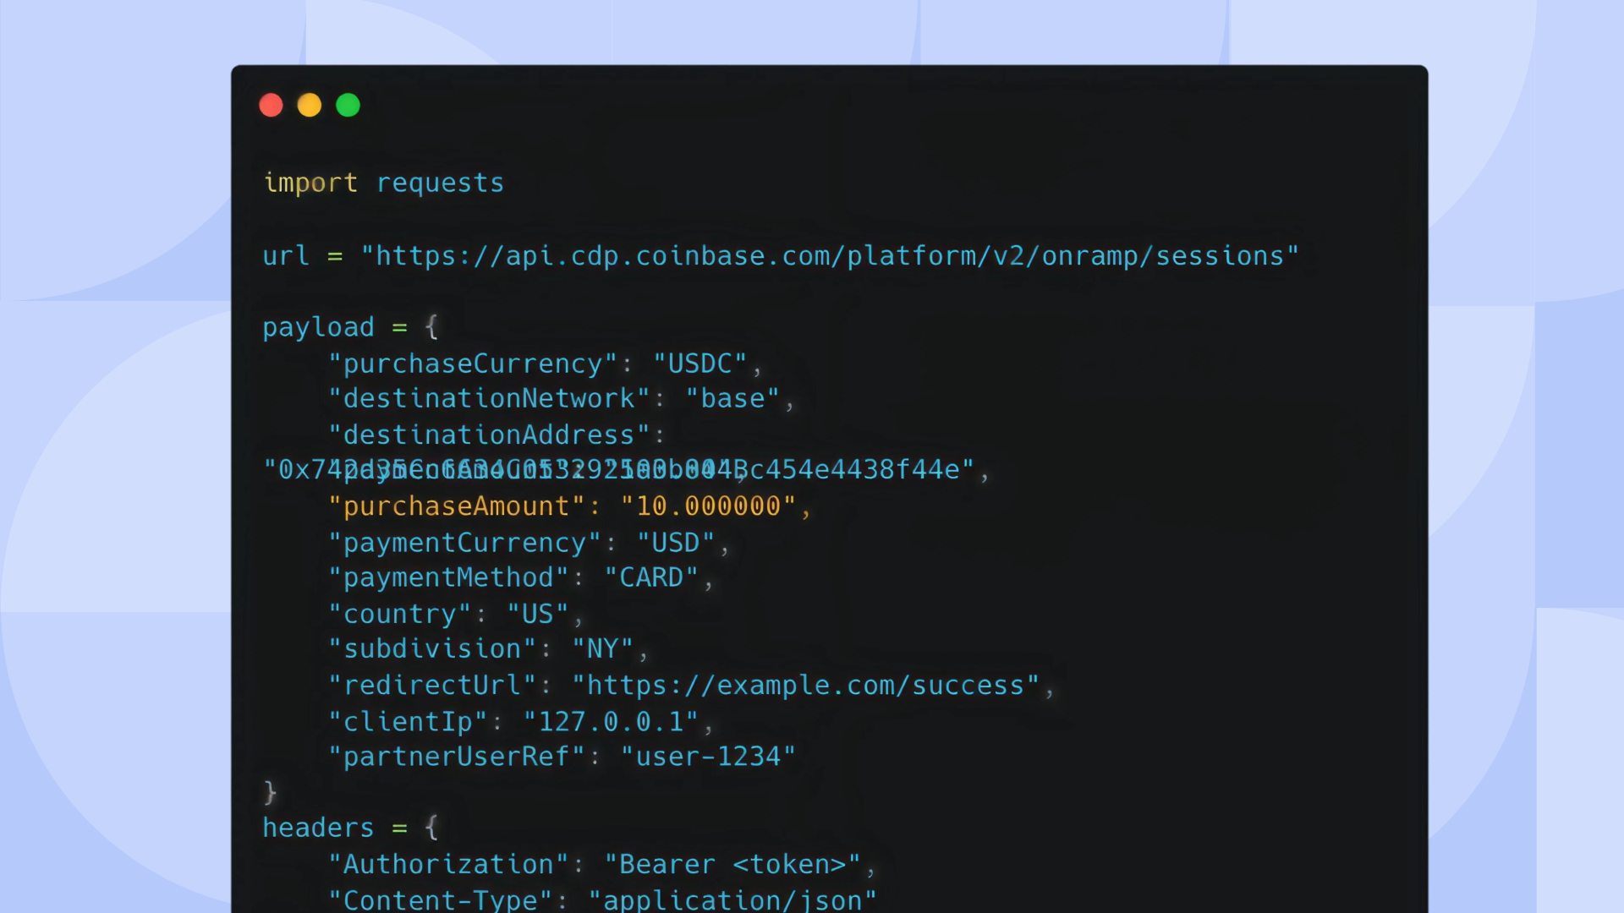Viewport: 1624px width, 913px height.
Task: Click the "USDC" value
Action: pos(700,364)
